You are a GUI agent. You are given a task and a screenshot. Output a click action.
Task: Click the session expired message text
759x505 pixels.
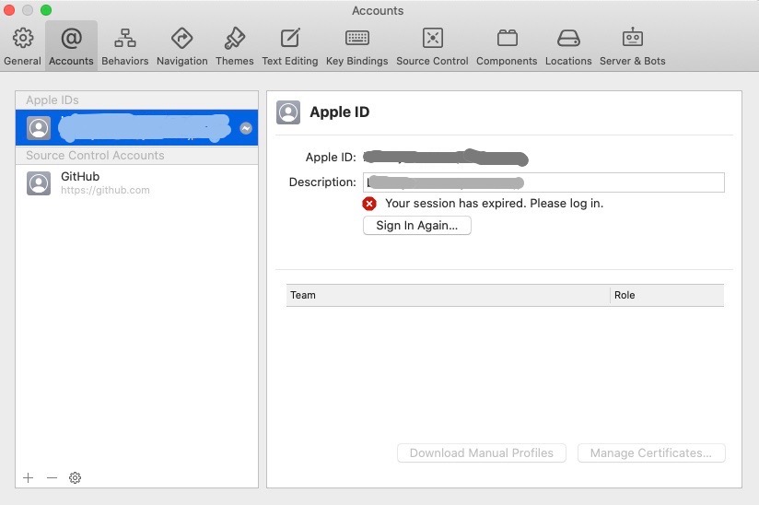[x=495, y=204]
